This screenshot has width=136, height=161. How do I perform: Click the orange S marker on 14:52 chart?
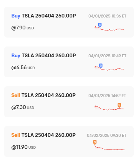[x=119, y=105]
